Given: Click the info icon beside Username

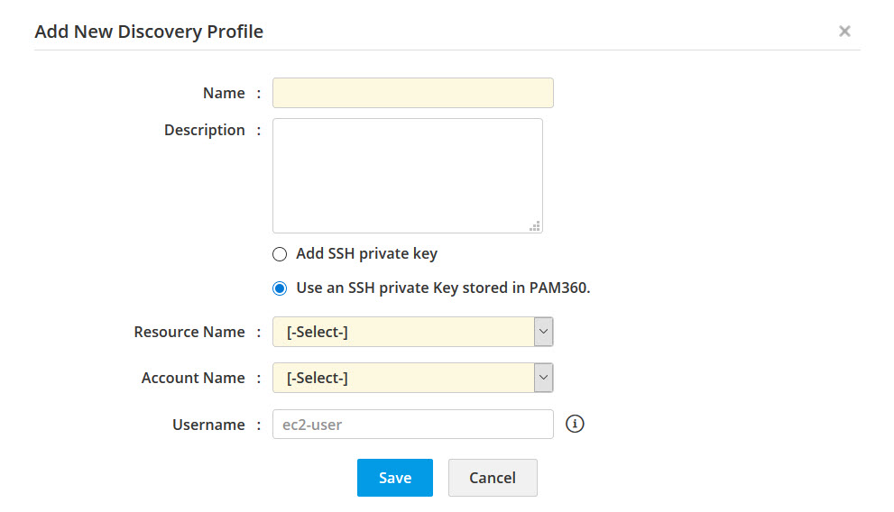Looking at the screenshot, I should point(575,423).
